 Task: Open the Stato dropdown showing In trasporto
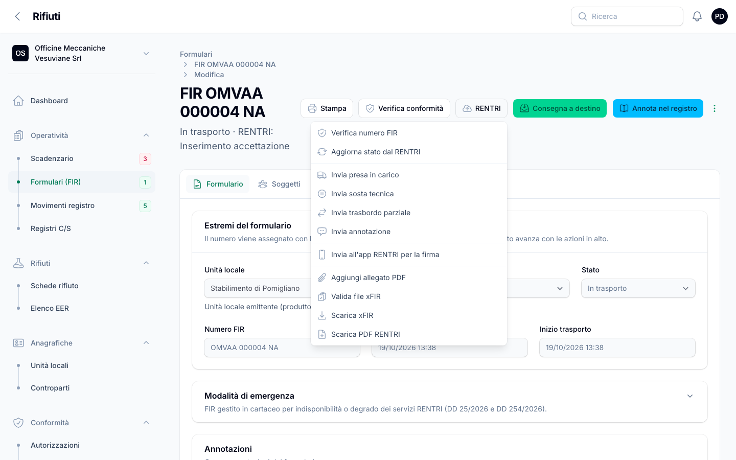point(638,288)
